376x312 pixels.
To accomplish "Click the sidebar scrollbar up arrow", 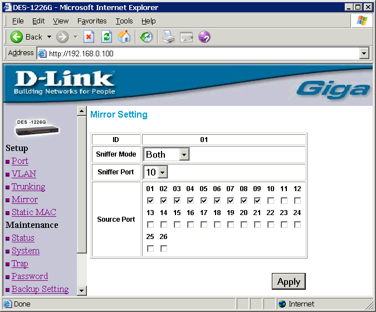I will 82,111.
